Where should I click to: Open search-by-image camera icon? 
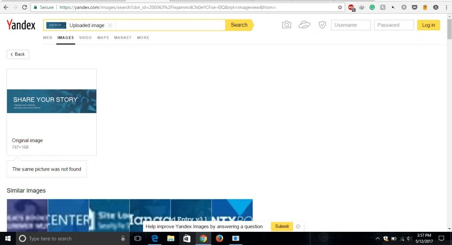pyautogui.click(x=286, y=25)
